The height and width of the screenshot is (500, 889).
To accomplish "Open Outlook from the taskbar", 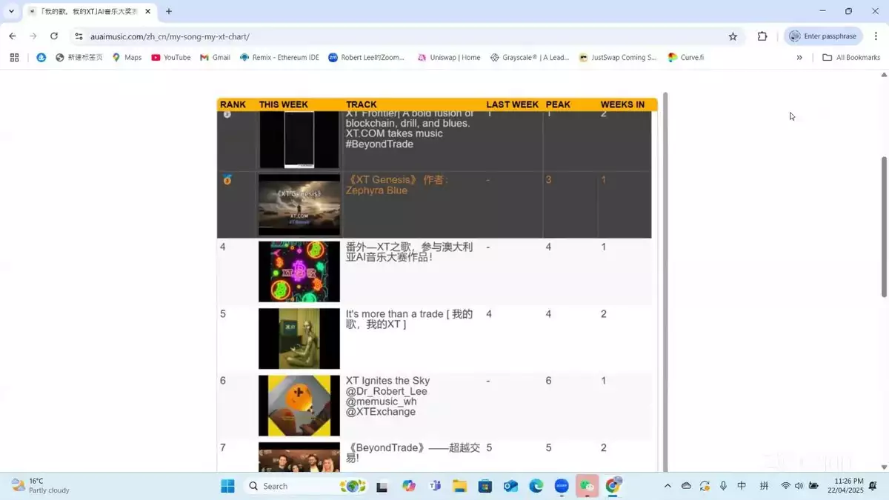I will click(510, 486).
